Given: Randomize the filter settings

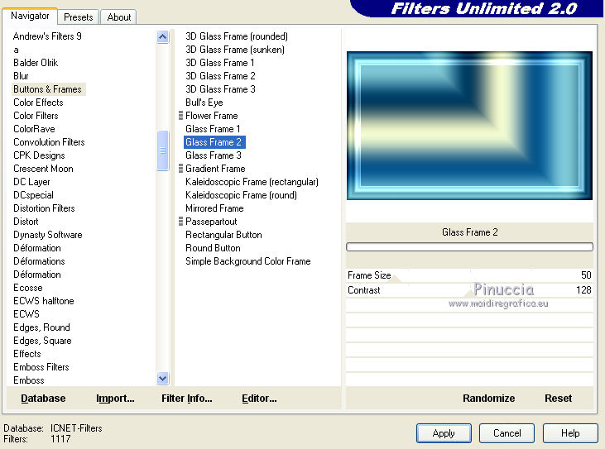Looking at the screenshot, I should pos(489,398).
